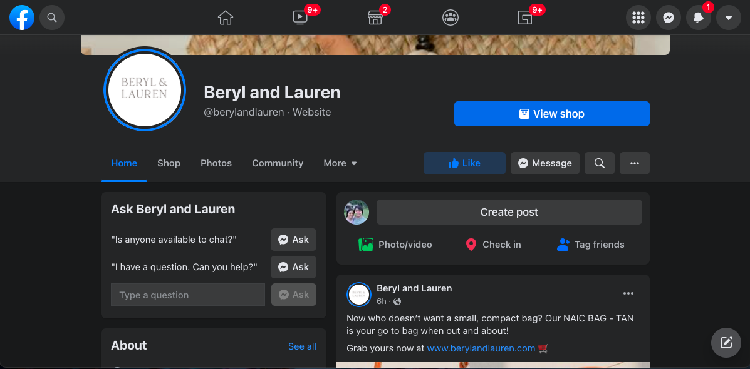
Task: Like the Beryl and Lauren page
Action: [464, 163]
